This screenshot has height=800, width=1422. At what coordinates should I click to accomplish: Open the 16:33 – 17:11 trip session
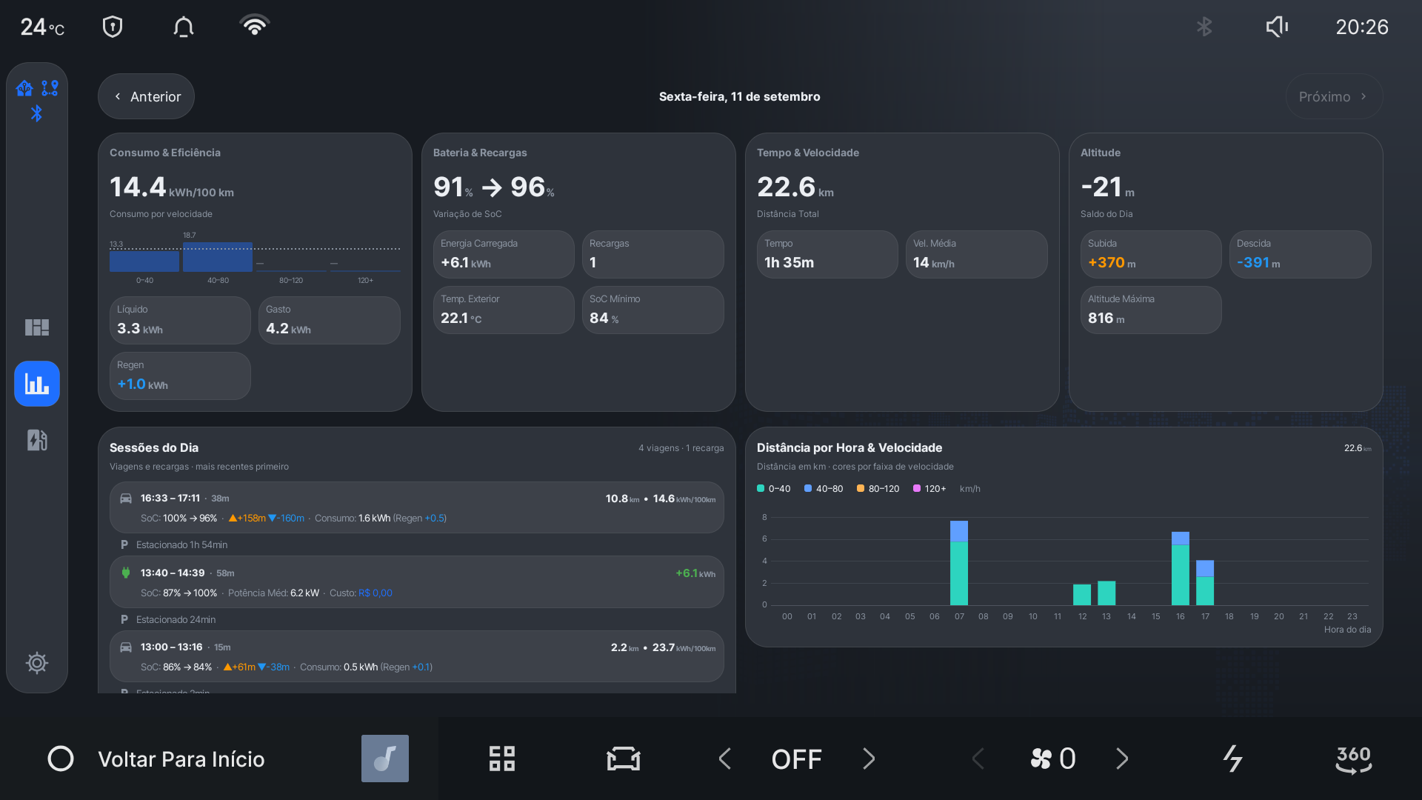click(417, 507)
